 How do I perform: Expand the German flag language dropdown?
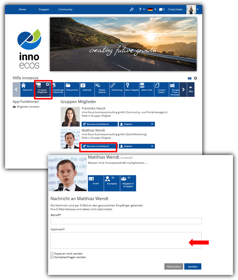[x=152, y=9]
